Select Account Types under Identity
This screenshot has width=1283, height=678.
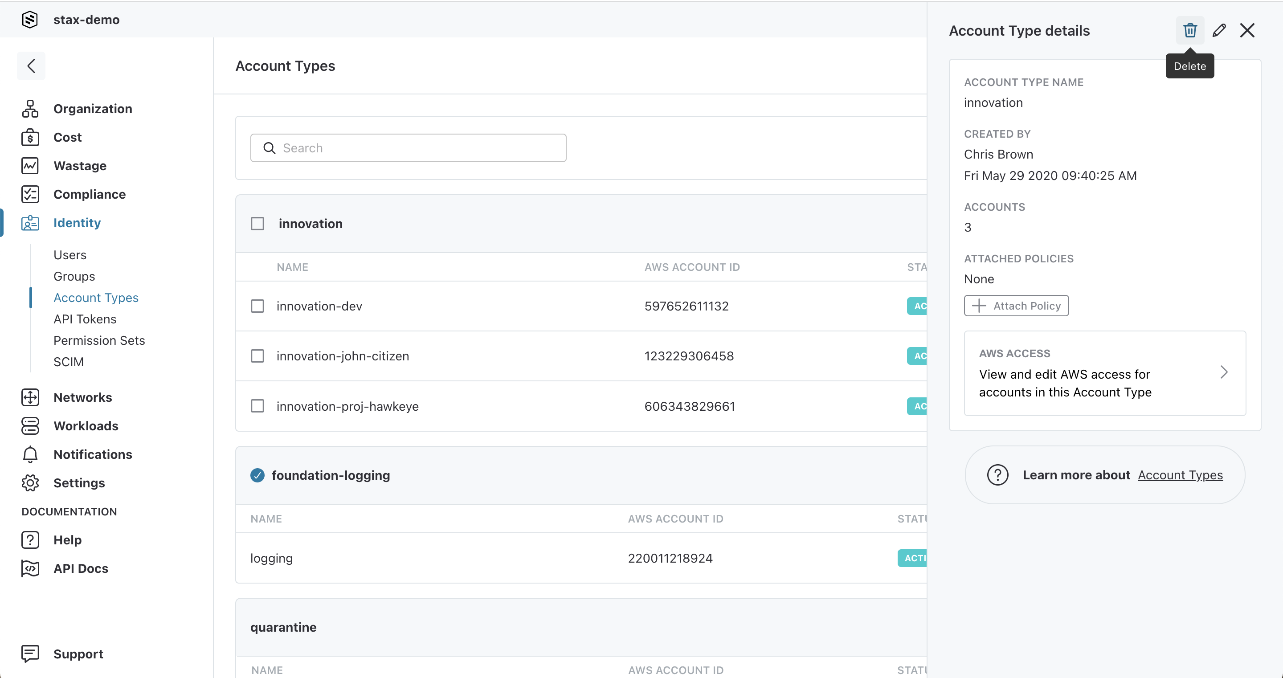96,297
